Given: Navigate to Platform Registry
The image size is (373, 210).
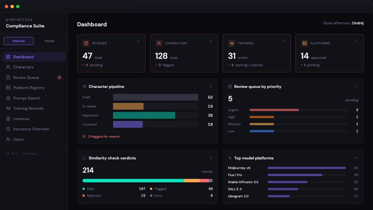Looking at the screenshot, I should 34,88.
